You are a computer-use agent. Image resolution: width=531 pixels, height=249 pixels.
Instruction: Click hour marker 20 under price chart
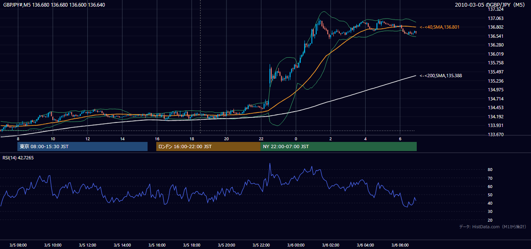(x=226, y=139)
